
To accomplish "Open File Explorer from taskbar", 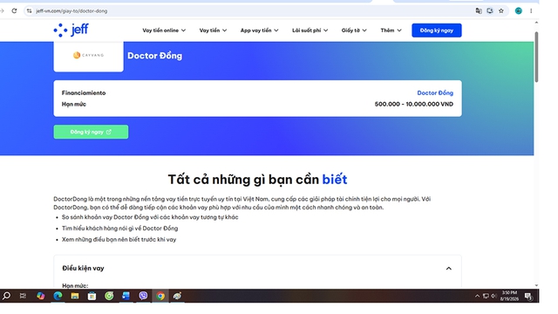I will pyautogui.click(x=75, y=296).
